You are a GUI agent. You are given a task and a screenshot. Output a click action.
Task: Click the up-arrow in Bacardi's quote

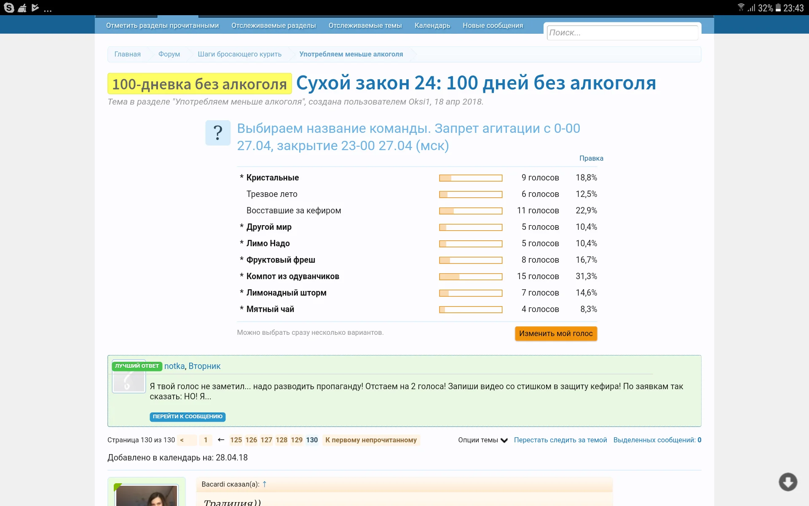(265, 484)
